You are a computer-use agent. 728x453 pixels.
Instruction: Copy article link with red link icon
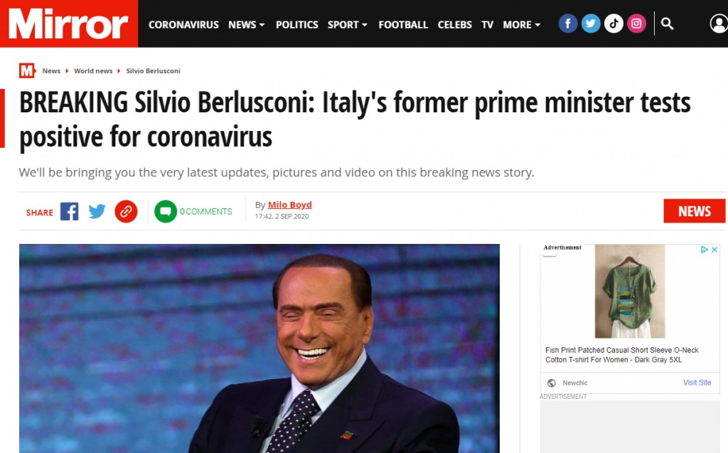pyautogui.click(x=126, y=211)
